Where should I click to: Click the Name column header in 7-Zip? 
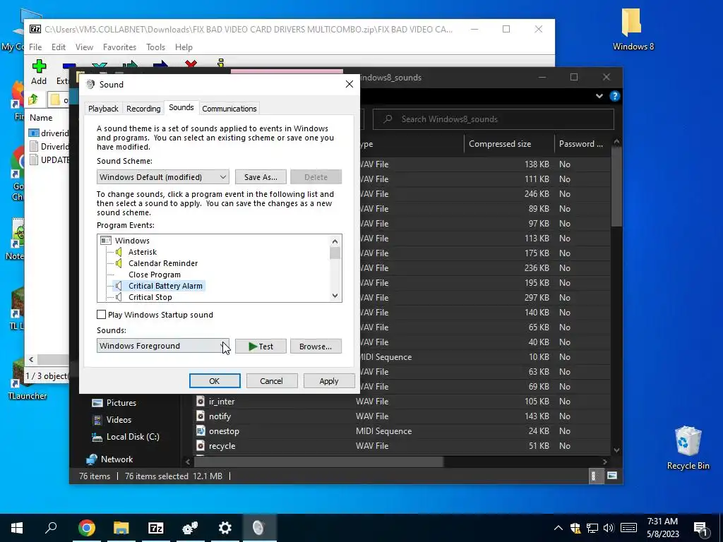pos(41,118)
